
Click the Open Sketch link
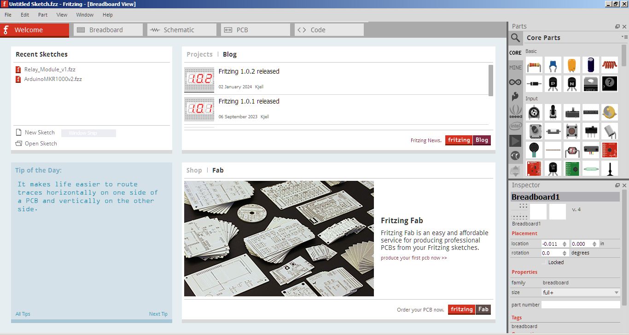click(36, 144)
